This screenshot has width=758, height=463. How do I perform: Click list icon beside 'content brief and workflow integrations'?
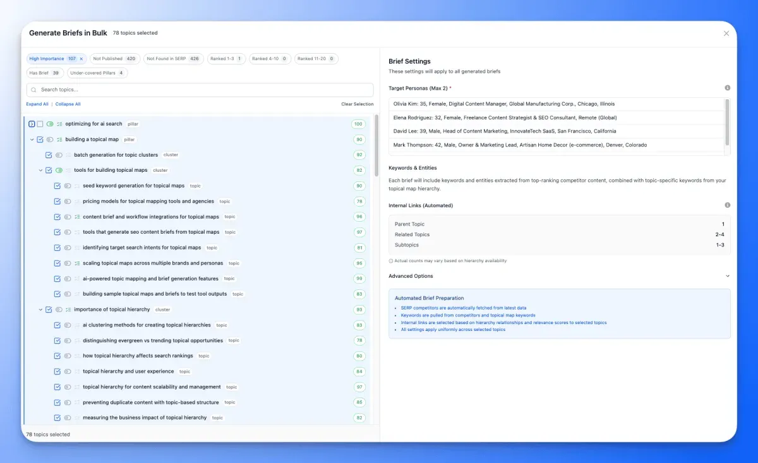point(77,217)
